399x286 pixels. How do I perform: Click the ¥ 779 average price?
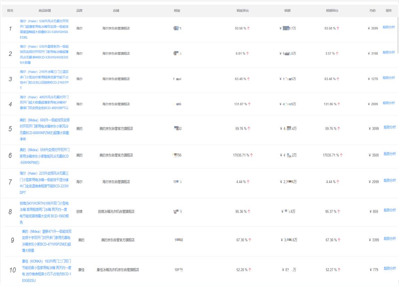pos(374,270)
